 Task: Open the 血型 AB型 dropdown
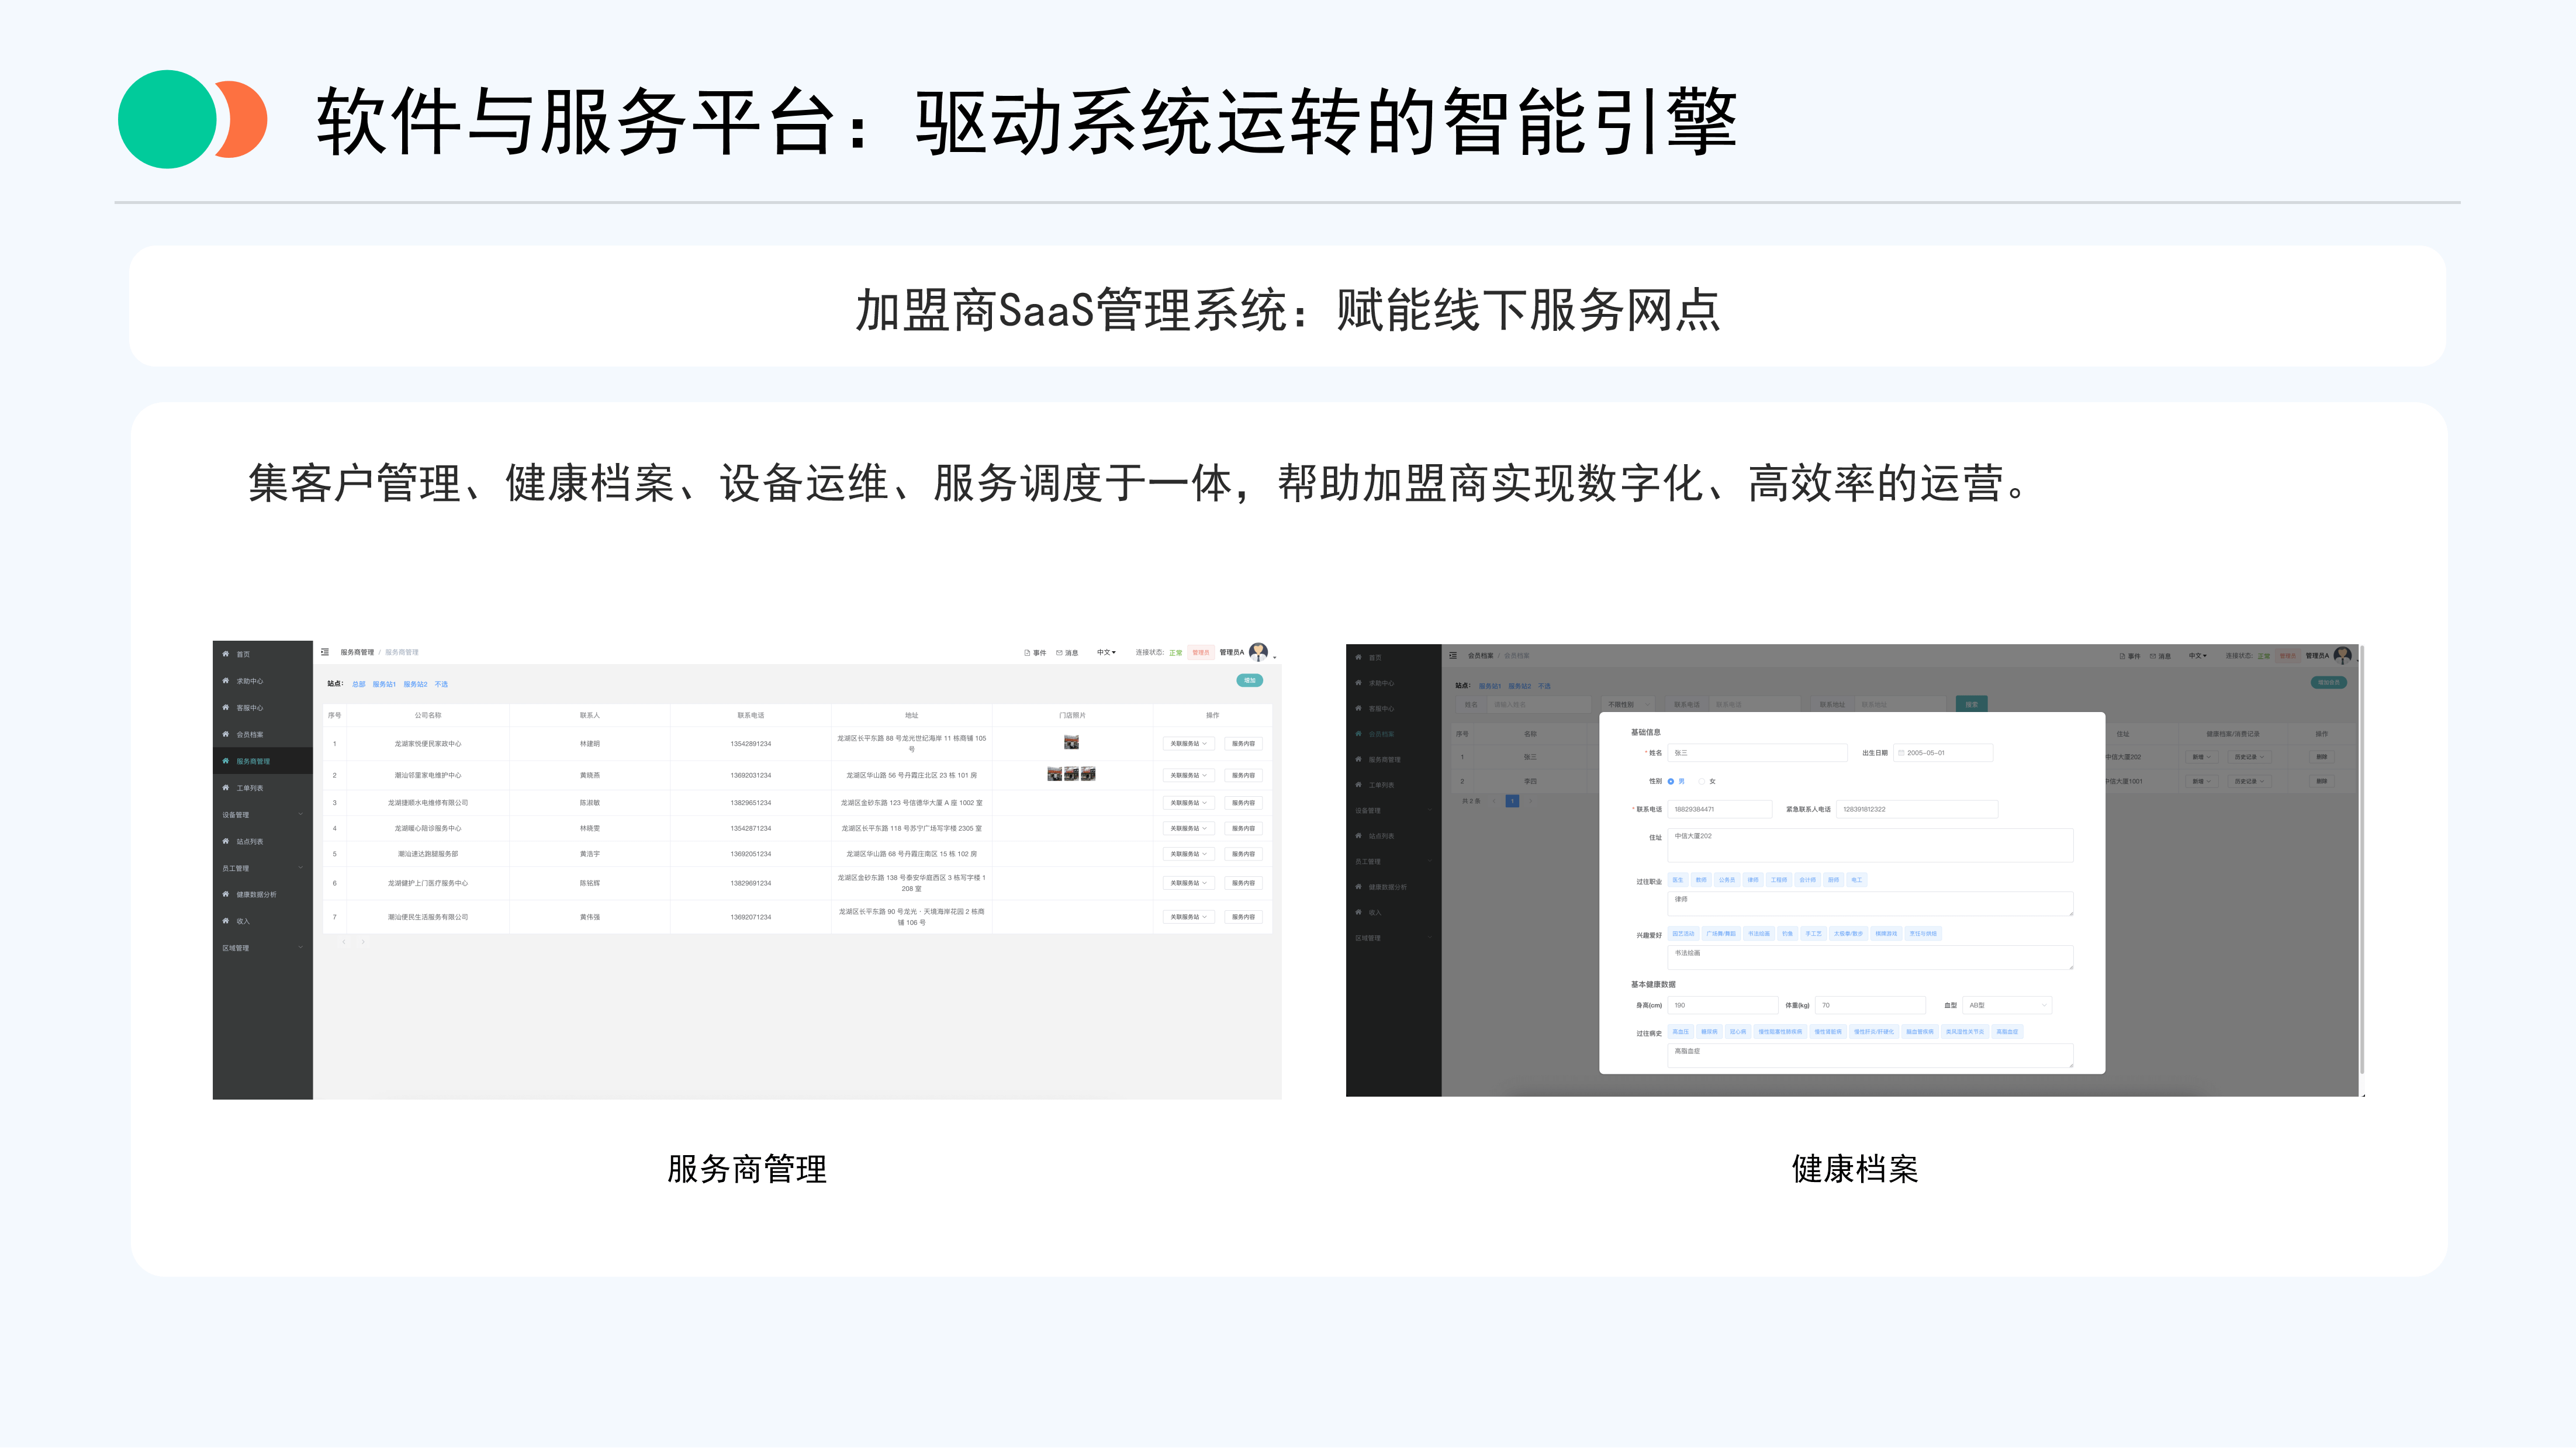click(x=2007, y=1005)
